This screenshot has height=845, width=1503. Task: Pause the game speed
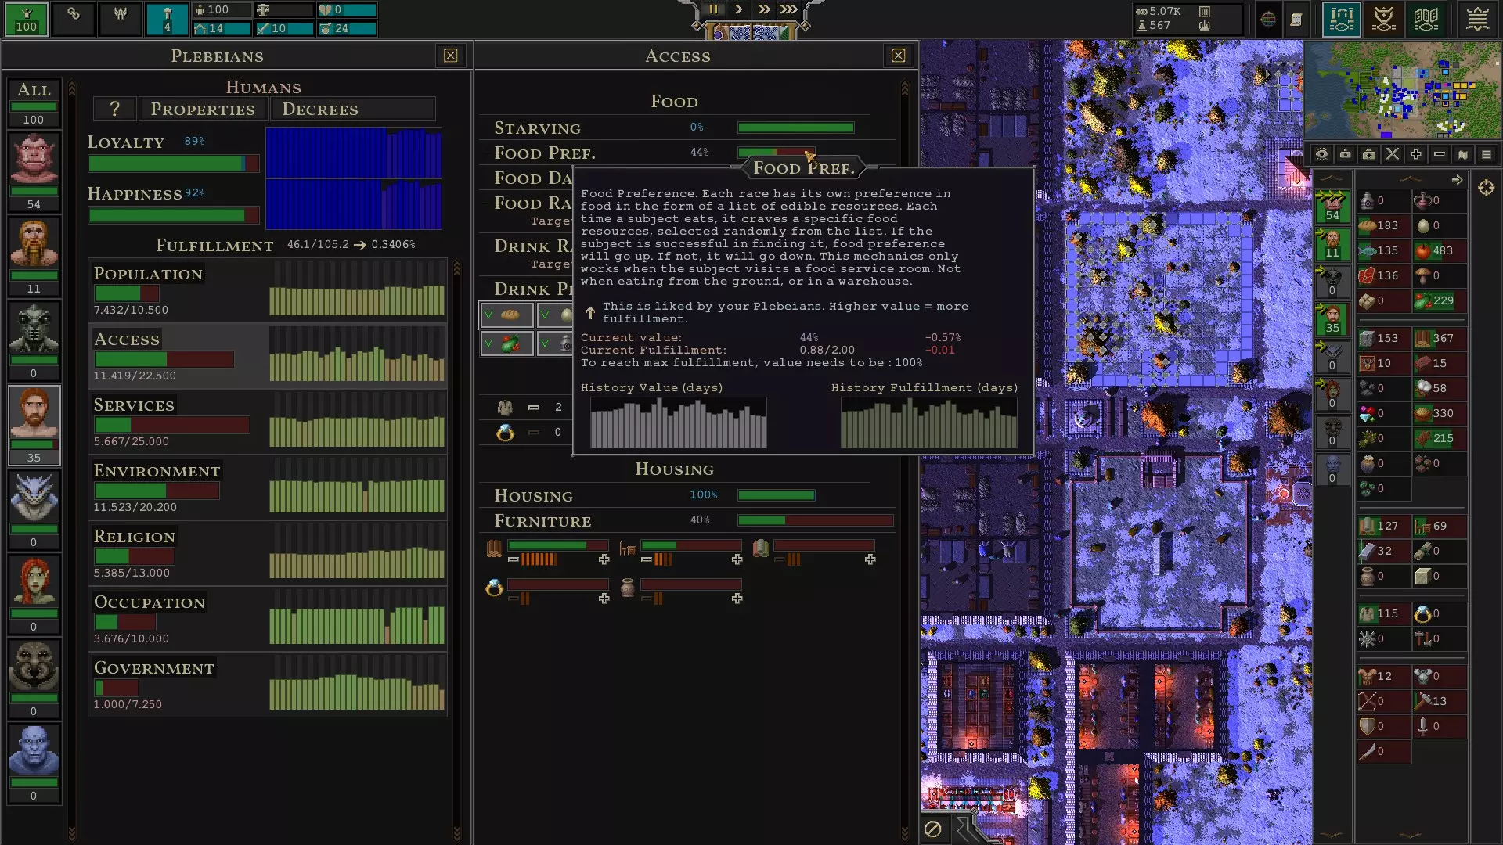(713, 9)
